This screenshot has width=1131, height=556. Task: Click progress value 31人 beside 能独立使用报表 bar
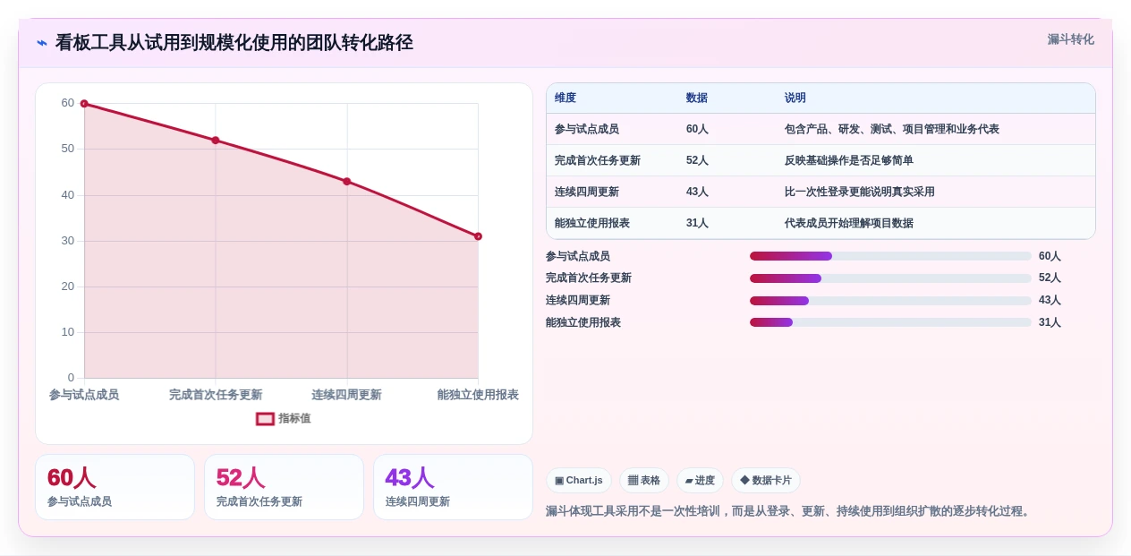(x=1050, y=322)
